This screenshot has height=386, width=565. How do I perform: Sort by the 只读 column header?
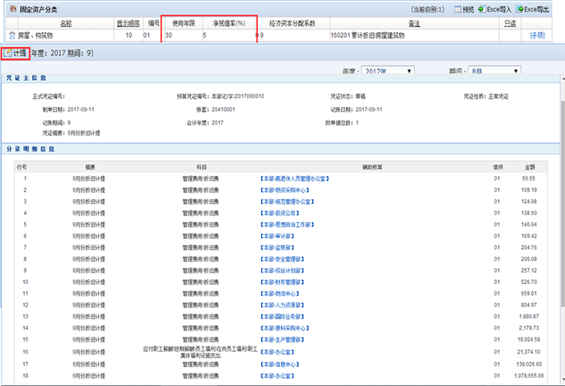[x=510, y=23]
